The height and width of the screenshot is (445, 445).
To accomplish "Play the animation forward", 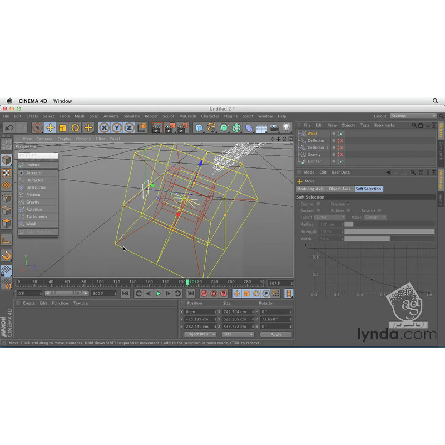I will click(159, 294).
